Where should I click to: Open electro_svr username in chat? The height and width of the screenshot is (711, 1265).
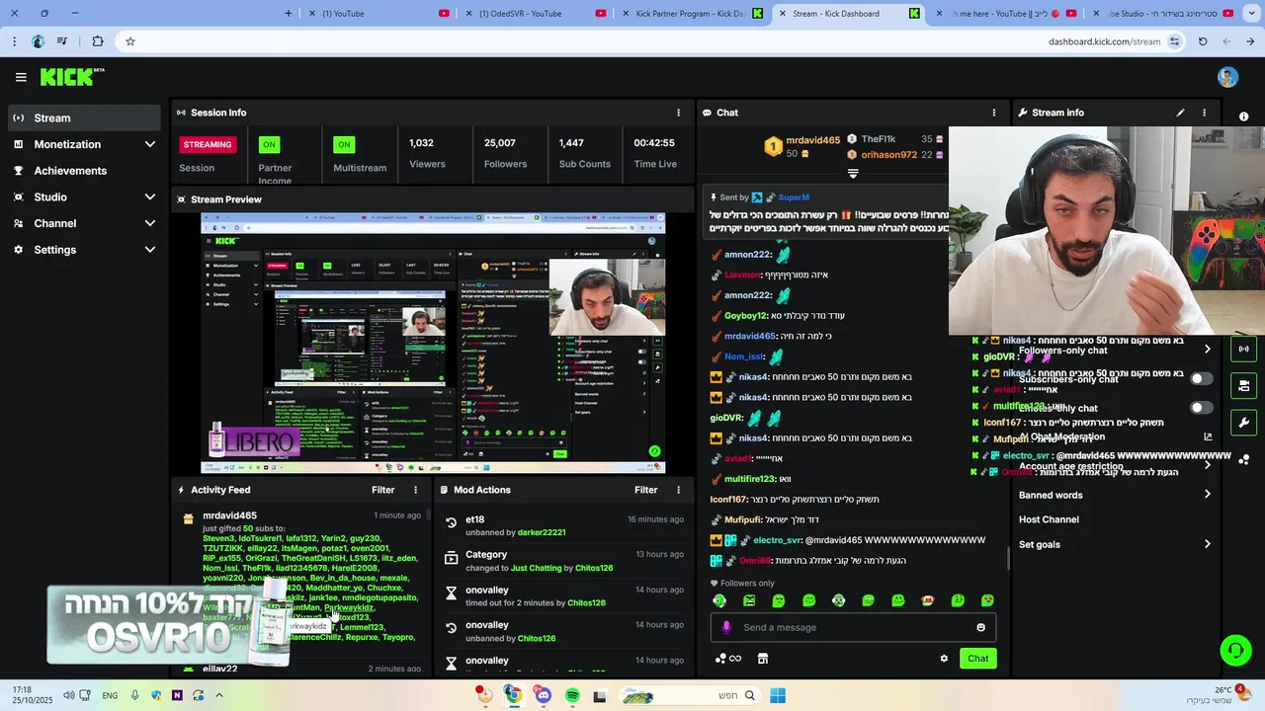coord(777,540)
